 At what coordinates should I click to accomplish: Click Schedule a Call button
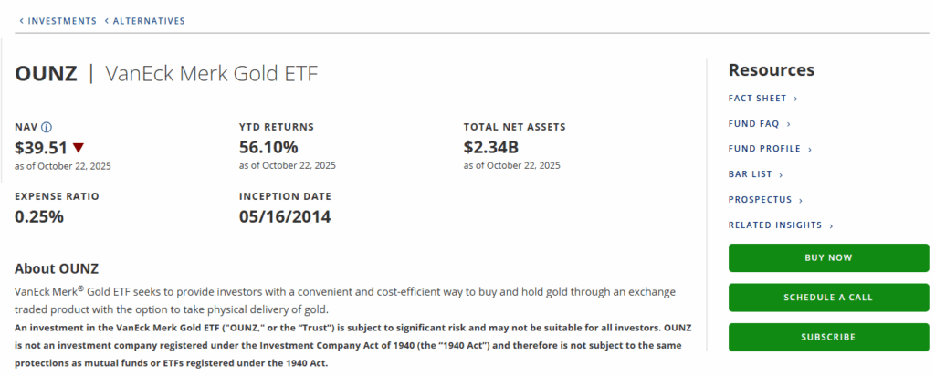[828, 298]
